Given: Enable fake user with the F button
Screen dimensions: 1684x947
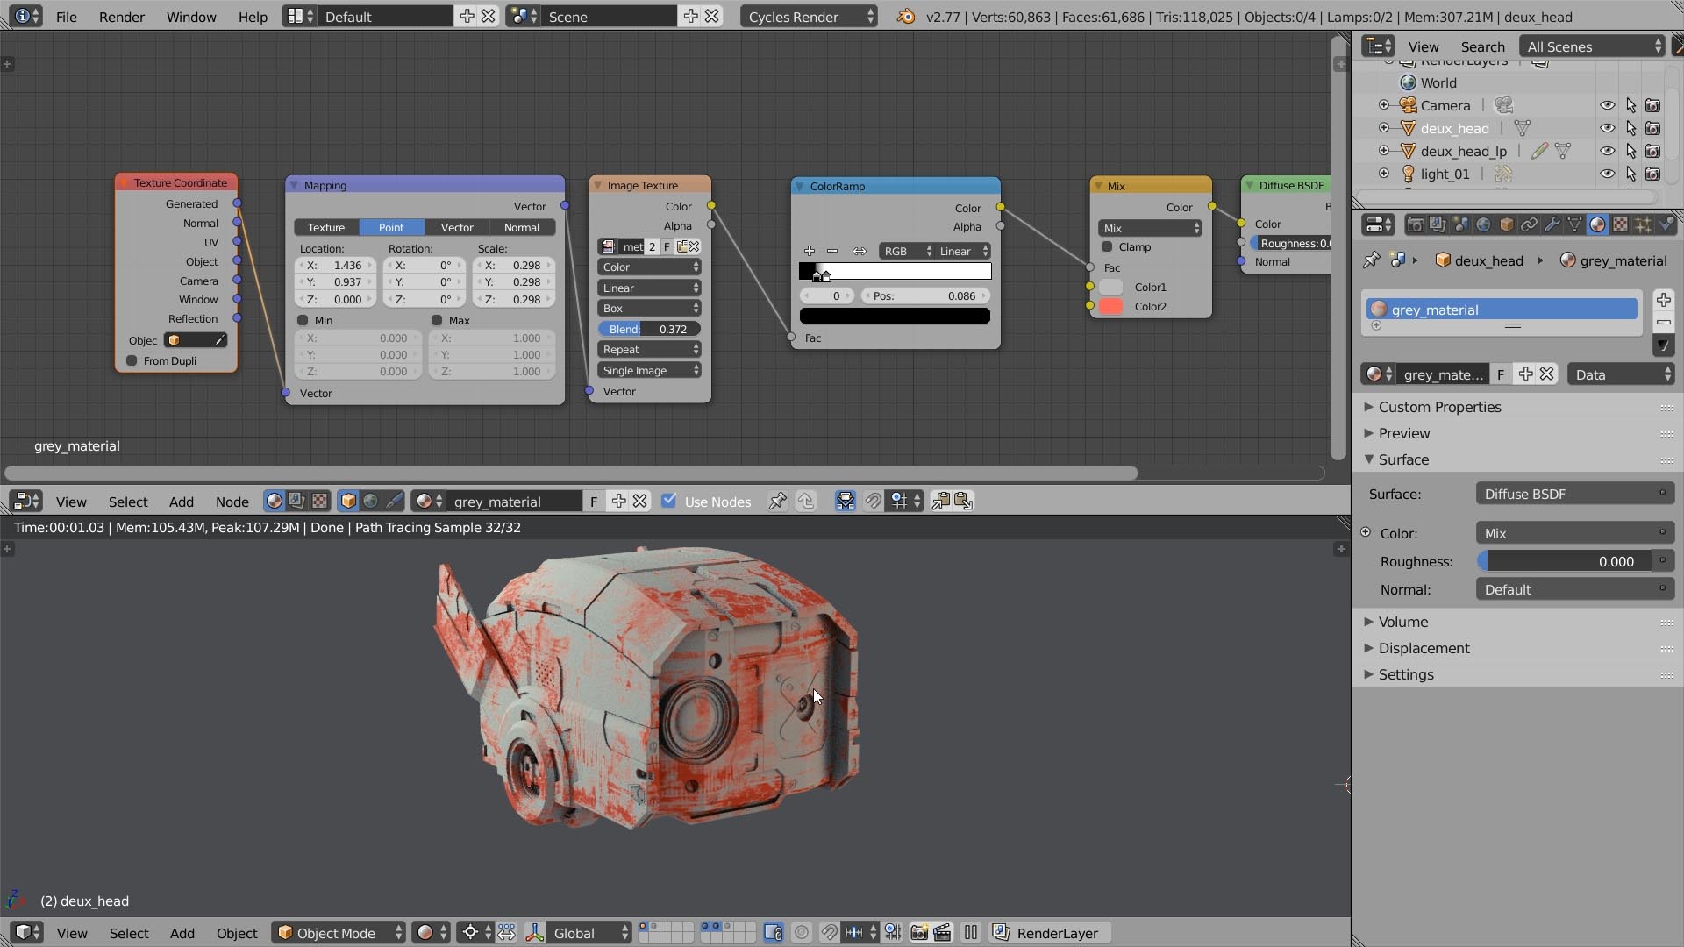Looking at the screenshot, I should tap(594, 501).
